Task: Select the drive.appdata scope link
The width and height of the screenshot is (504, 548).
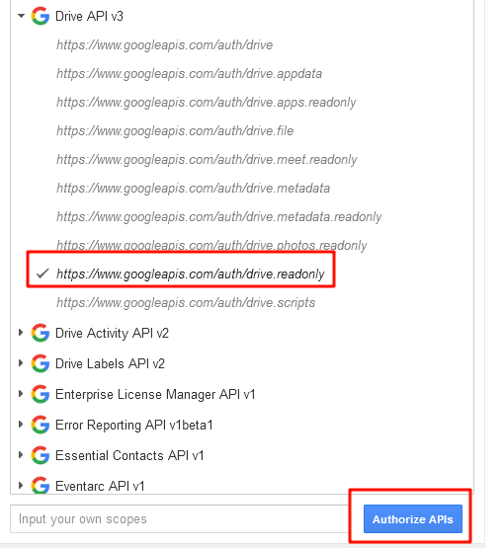Action: [189, 74]
